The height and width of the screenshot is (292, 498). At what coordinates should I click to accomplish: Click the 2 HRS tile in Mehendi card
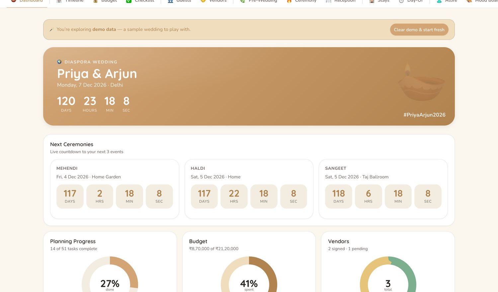click(x=100, y=196)
